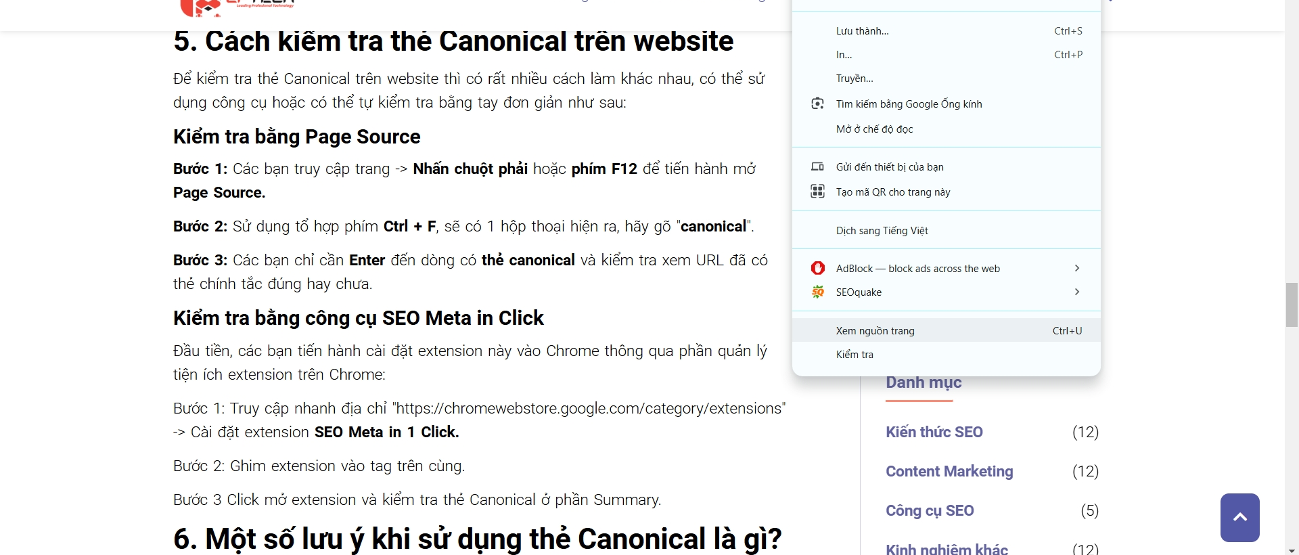Open 'Công cụ SEO' category link
This screenshot has width=1299, height=555.
click(x=930, y=510)
